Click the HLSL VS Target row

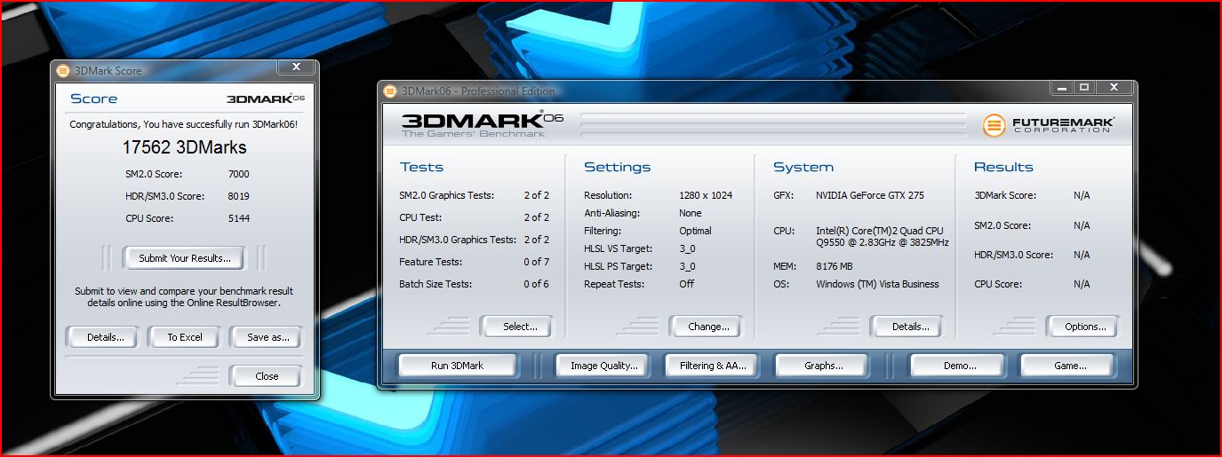[x=640, y=248]
